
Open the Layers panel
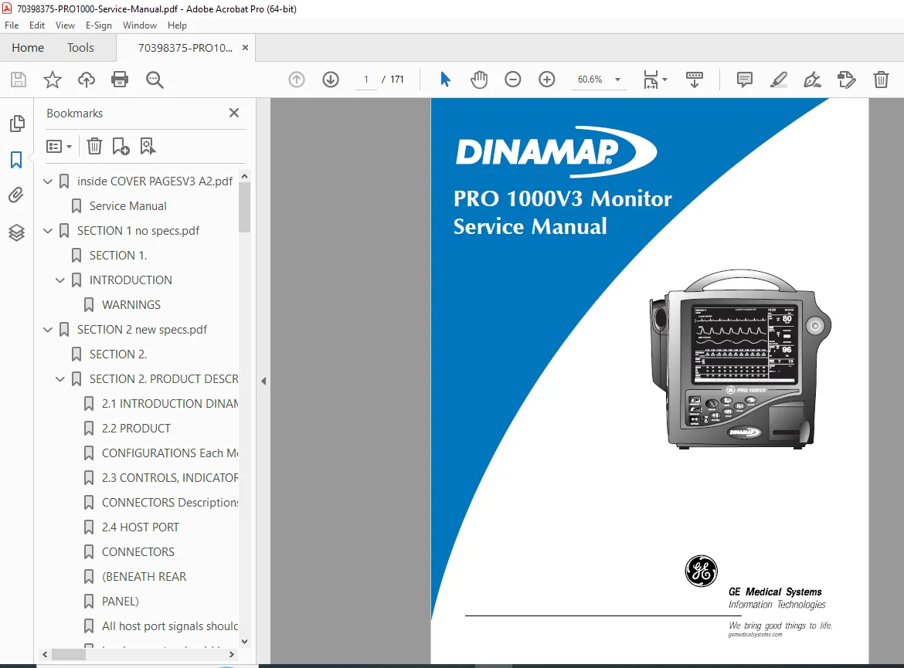point(16,232)
